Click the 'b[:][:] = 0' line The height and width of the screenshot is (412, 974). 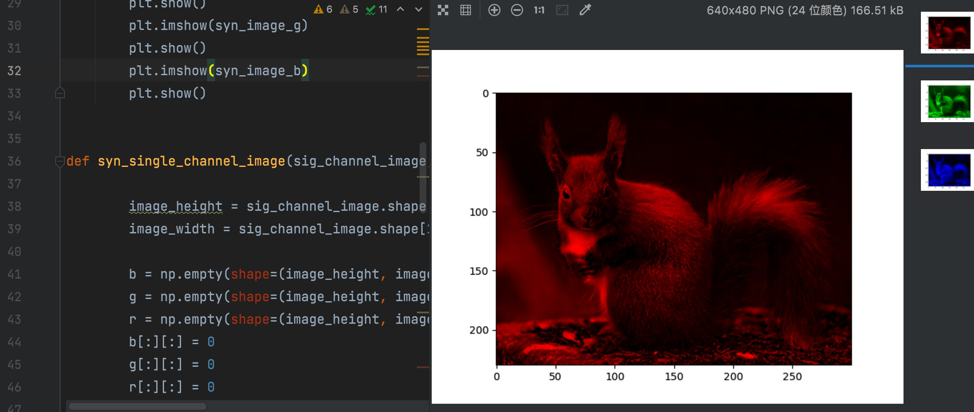[x=172, y=342]
